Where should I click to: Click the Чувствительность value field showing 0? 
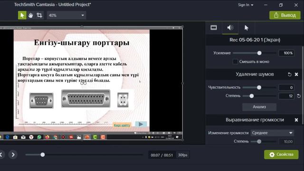click(x=286, y=87)
